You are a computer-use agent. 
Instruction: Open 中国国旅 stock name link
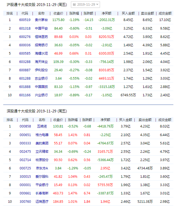(41, 87)
